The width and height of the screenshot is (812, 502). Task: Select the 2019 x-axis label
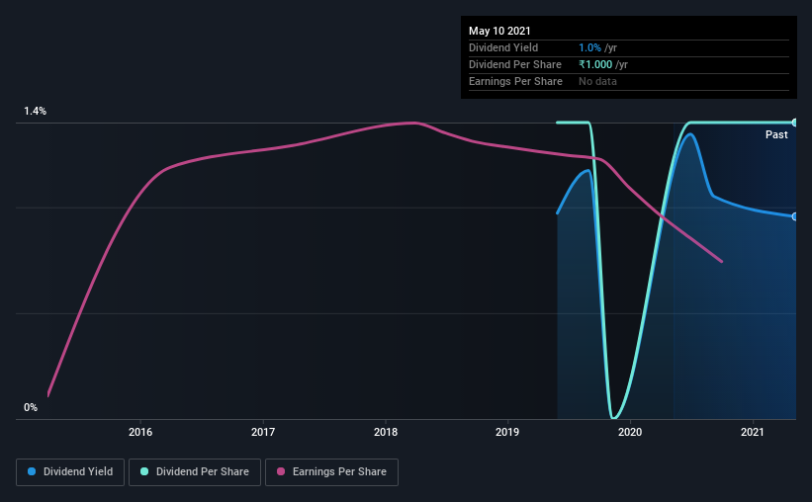point(507,432)
